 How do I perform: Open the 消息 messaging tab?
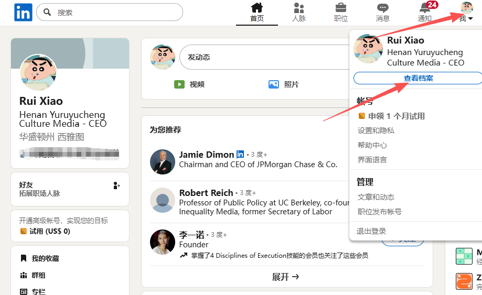(x=382, y=12)
